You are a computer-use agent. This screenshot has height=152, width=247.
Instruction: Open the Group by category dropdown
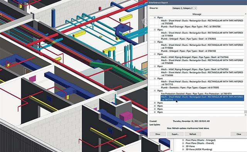click(x=184, y=8)
